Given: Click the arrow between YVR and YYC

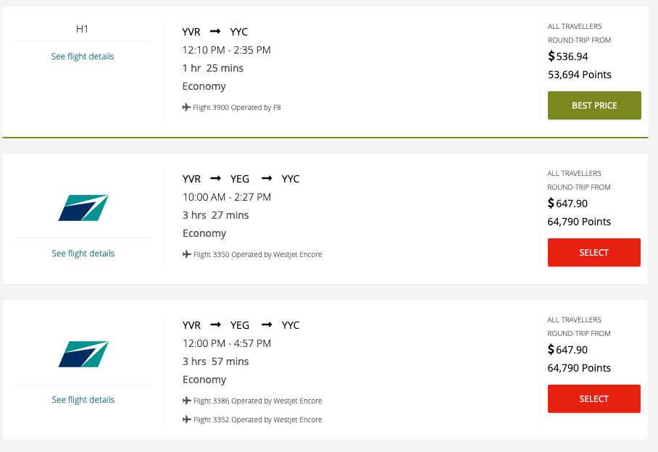Looking at the screenshot, I should [x=214, y=31].
